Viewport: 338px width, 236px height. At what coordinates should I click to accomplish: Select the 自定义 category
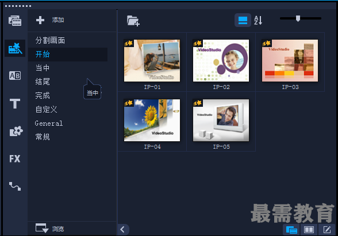coord(47,109)
